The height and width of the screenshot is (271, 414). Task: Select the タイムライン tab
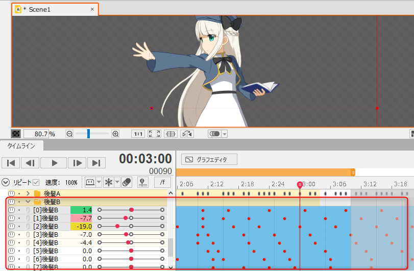[x=21, y=146]
